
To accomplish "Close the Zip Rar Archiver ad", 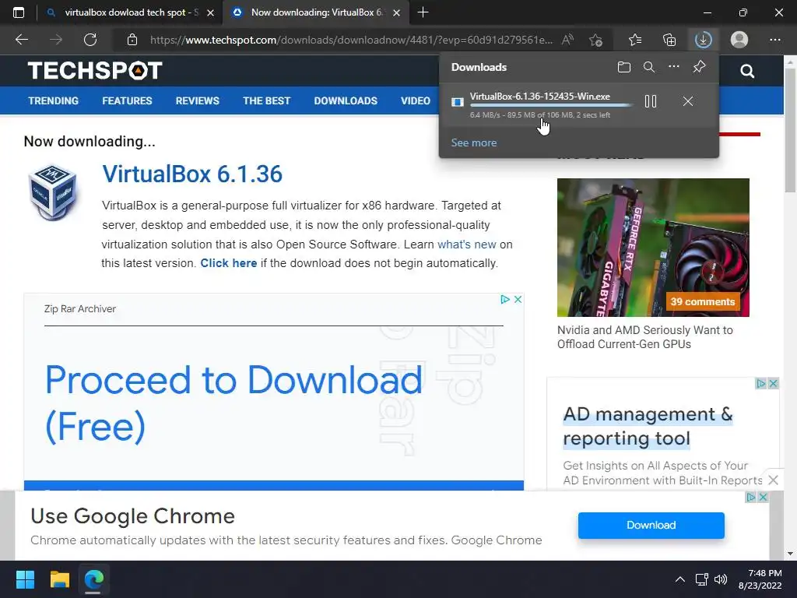I will tap(518, 300).
